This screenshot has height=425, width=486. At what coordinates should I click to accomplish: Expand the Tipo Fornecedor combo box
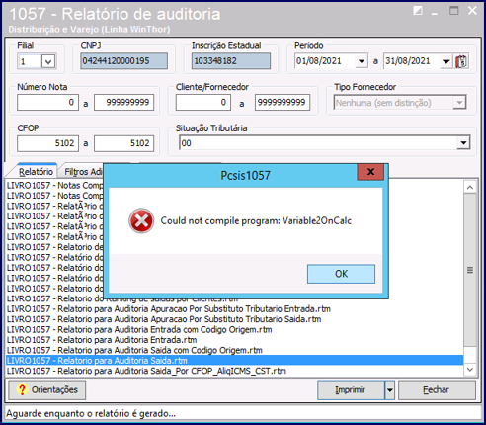(459, 103)
